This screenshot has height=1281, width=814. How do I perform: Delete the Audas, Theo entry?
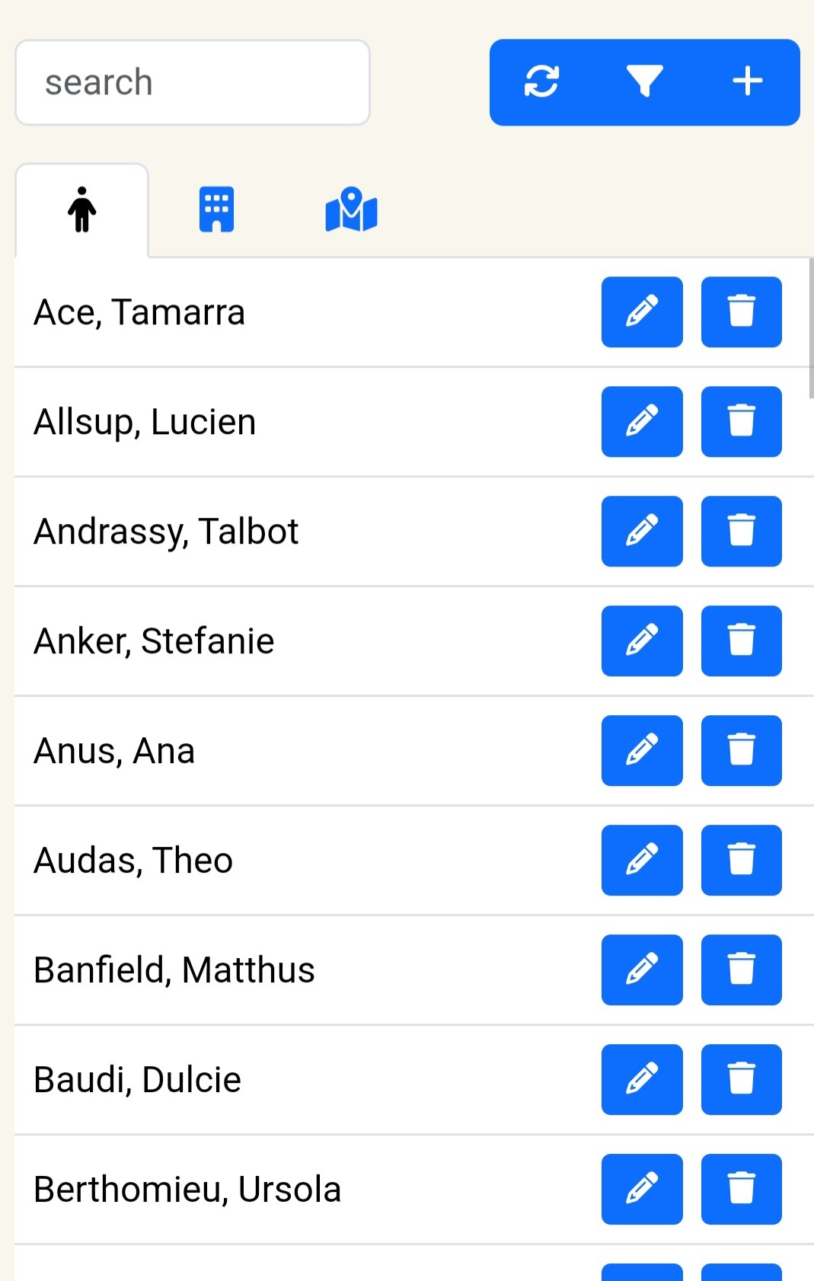[x=741, y=861]
